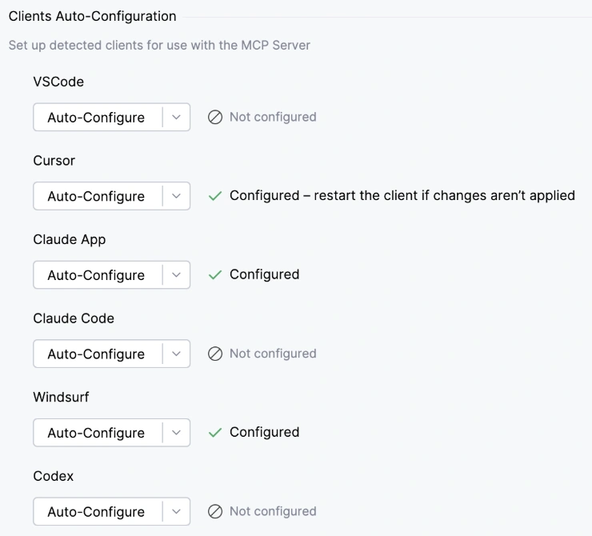Click the Clients Auto-Configuration section title
The height and width of the screenshot is (536, 592).
tap(92, 17)
